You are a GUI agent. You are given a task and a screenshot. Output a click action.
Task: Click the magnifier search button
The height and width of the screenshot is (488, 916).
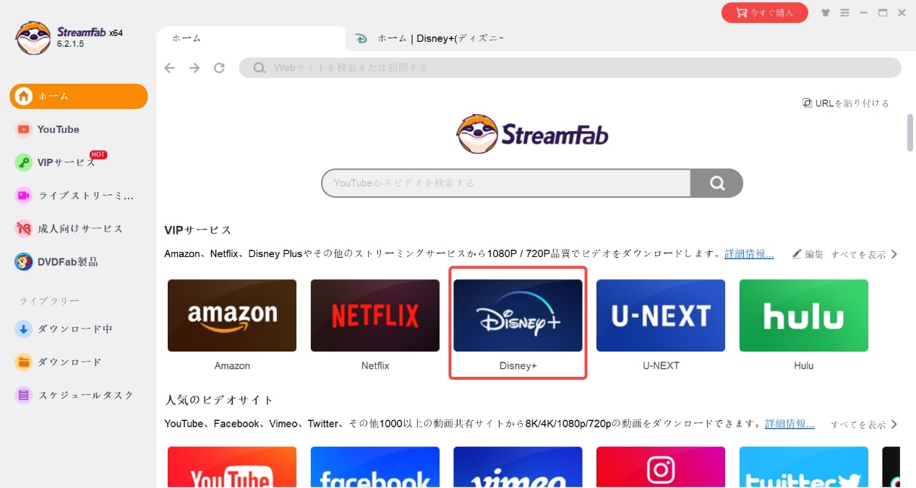point(716,183)
